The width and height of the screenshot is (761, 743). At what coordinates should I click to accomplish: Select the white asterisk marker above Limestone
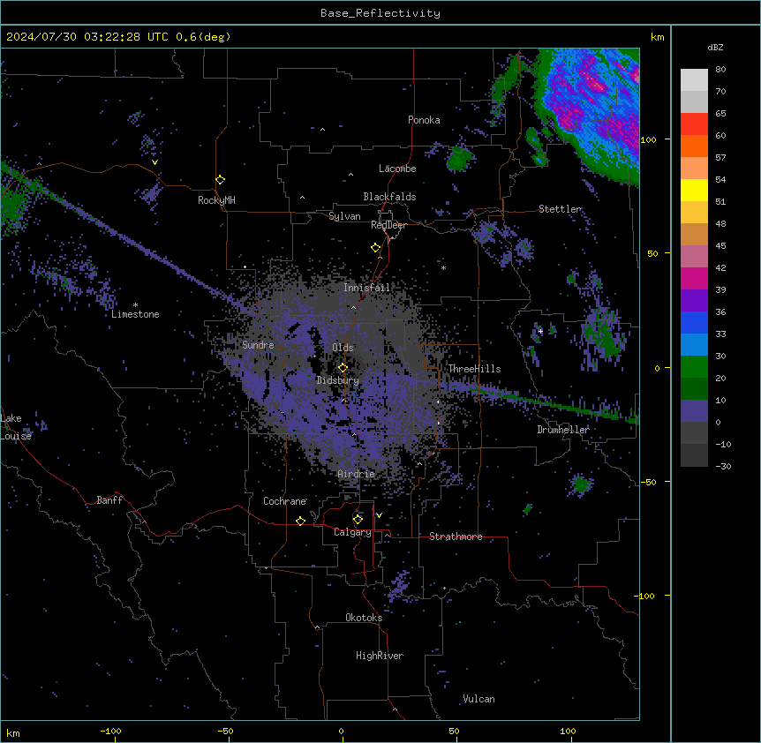135,305
